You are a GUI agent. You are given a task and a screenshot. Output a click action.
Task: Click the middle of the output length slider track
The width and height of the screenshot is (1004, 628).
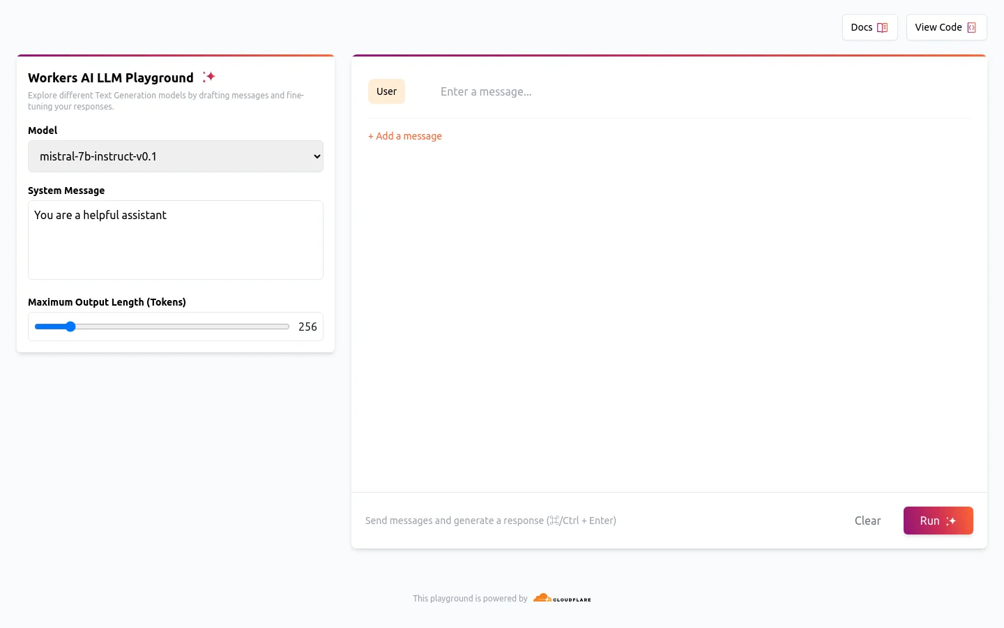click(x=162, y=327)
